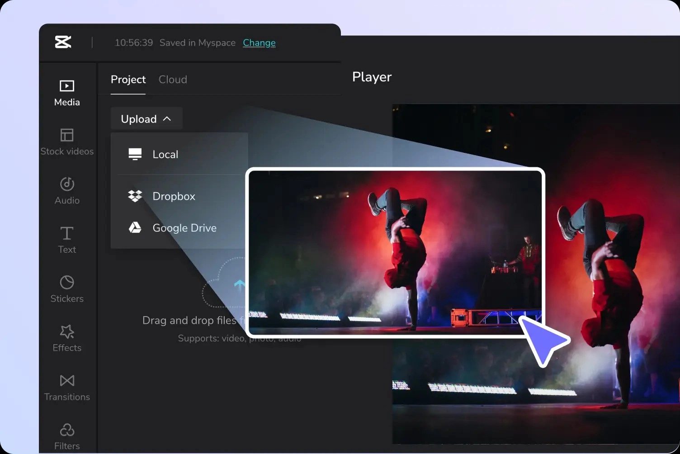Viewport: 680px width, 454px height.
Task: Select the Text tool
Action: 67,240
